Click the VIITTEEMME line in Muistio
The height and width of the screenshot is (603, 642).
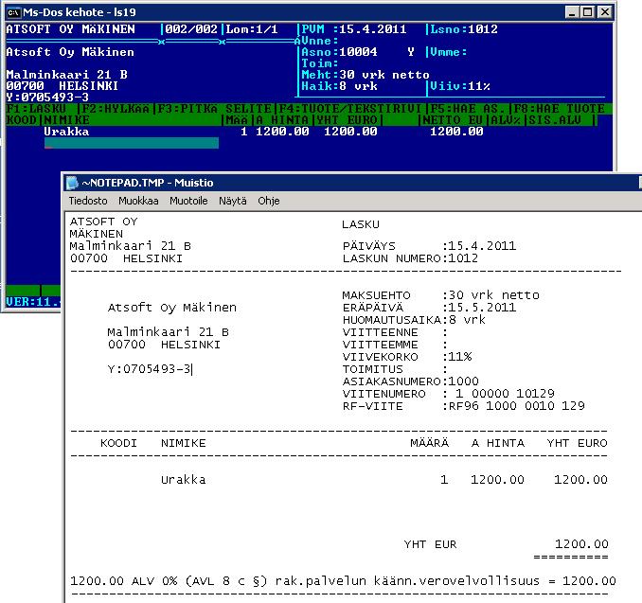click(x=395, y=345)
